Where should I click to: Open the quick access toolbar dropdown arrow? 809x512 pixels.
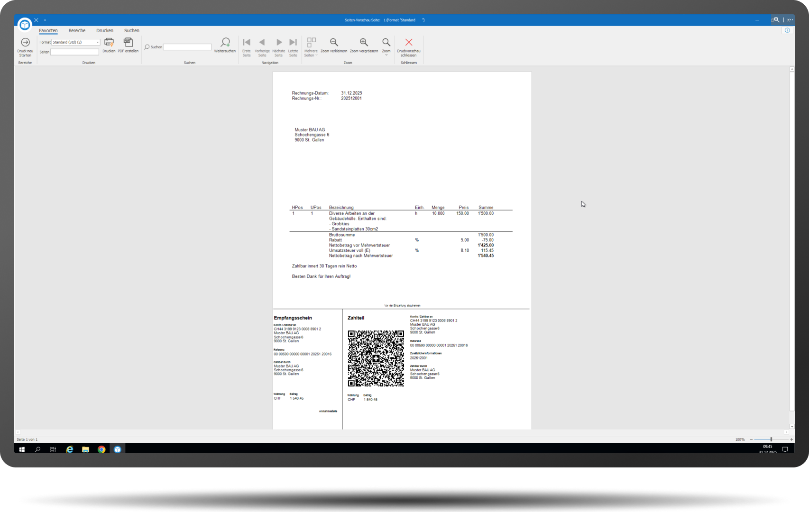click(x=45, y=20)
